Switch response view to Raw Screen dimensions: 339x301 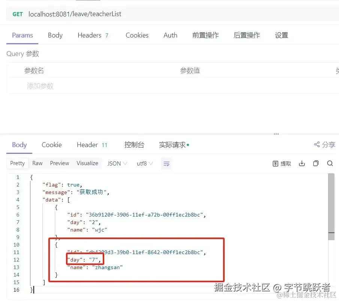[37, 163]
